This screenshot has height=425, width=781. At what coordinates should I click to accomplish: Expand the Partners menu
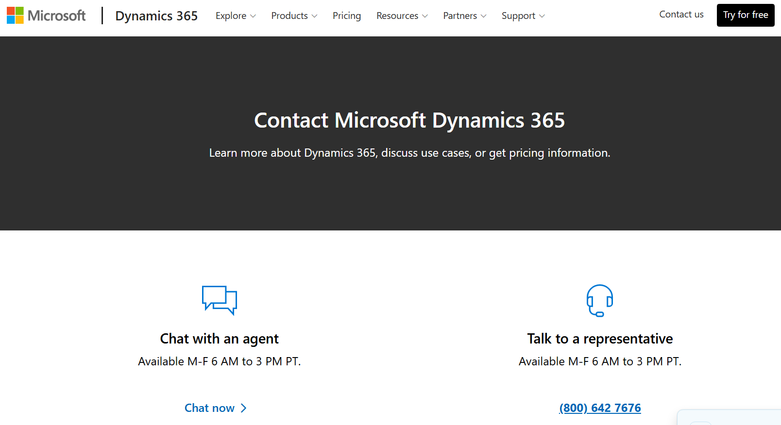click(465, 16)
